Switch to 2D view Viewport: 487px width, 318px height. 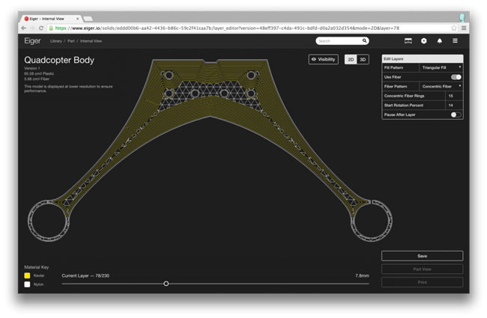[x=351, y=60]
